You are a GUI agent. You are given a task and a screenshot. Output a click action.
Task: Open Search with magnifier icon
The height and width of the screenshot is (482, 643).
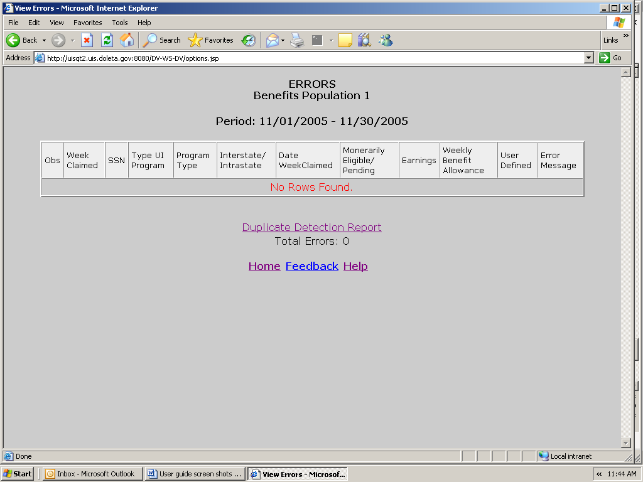(x=149, y=40)
